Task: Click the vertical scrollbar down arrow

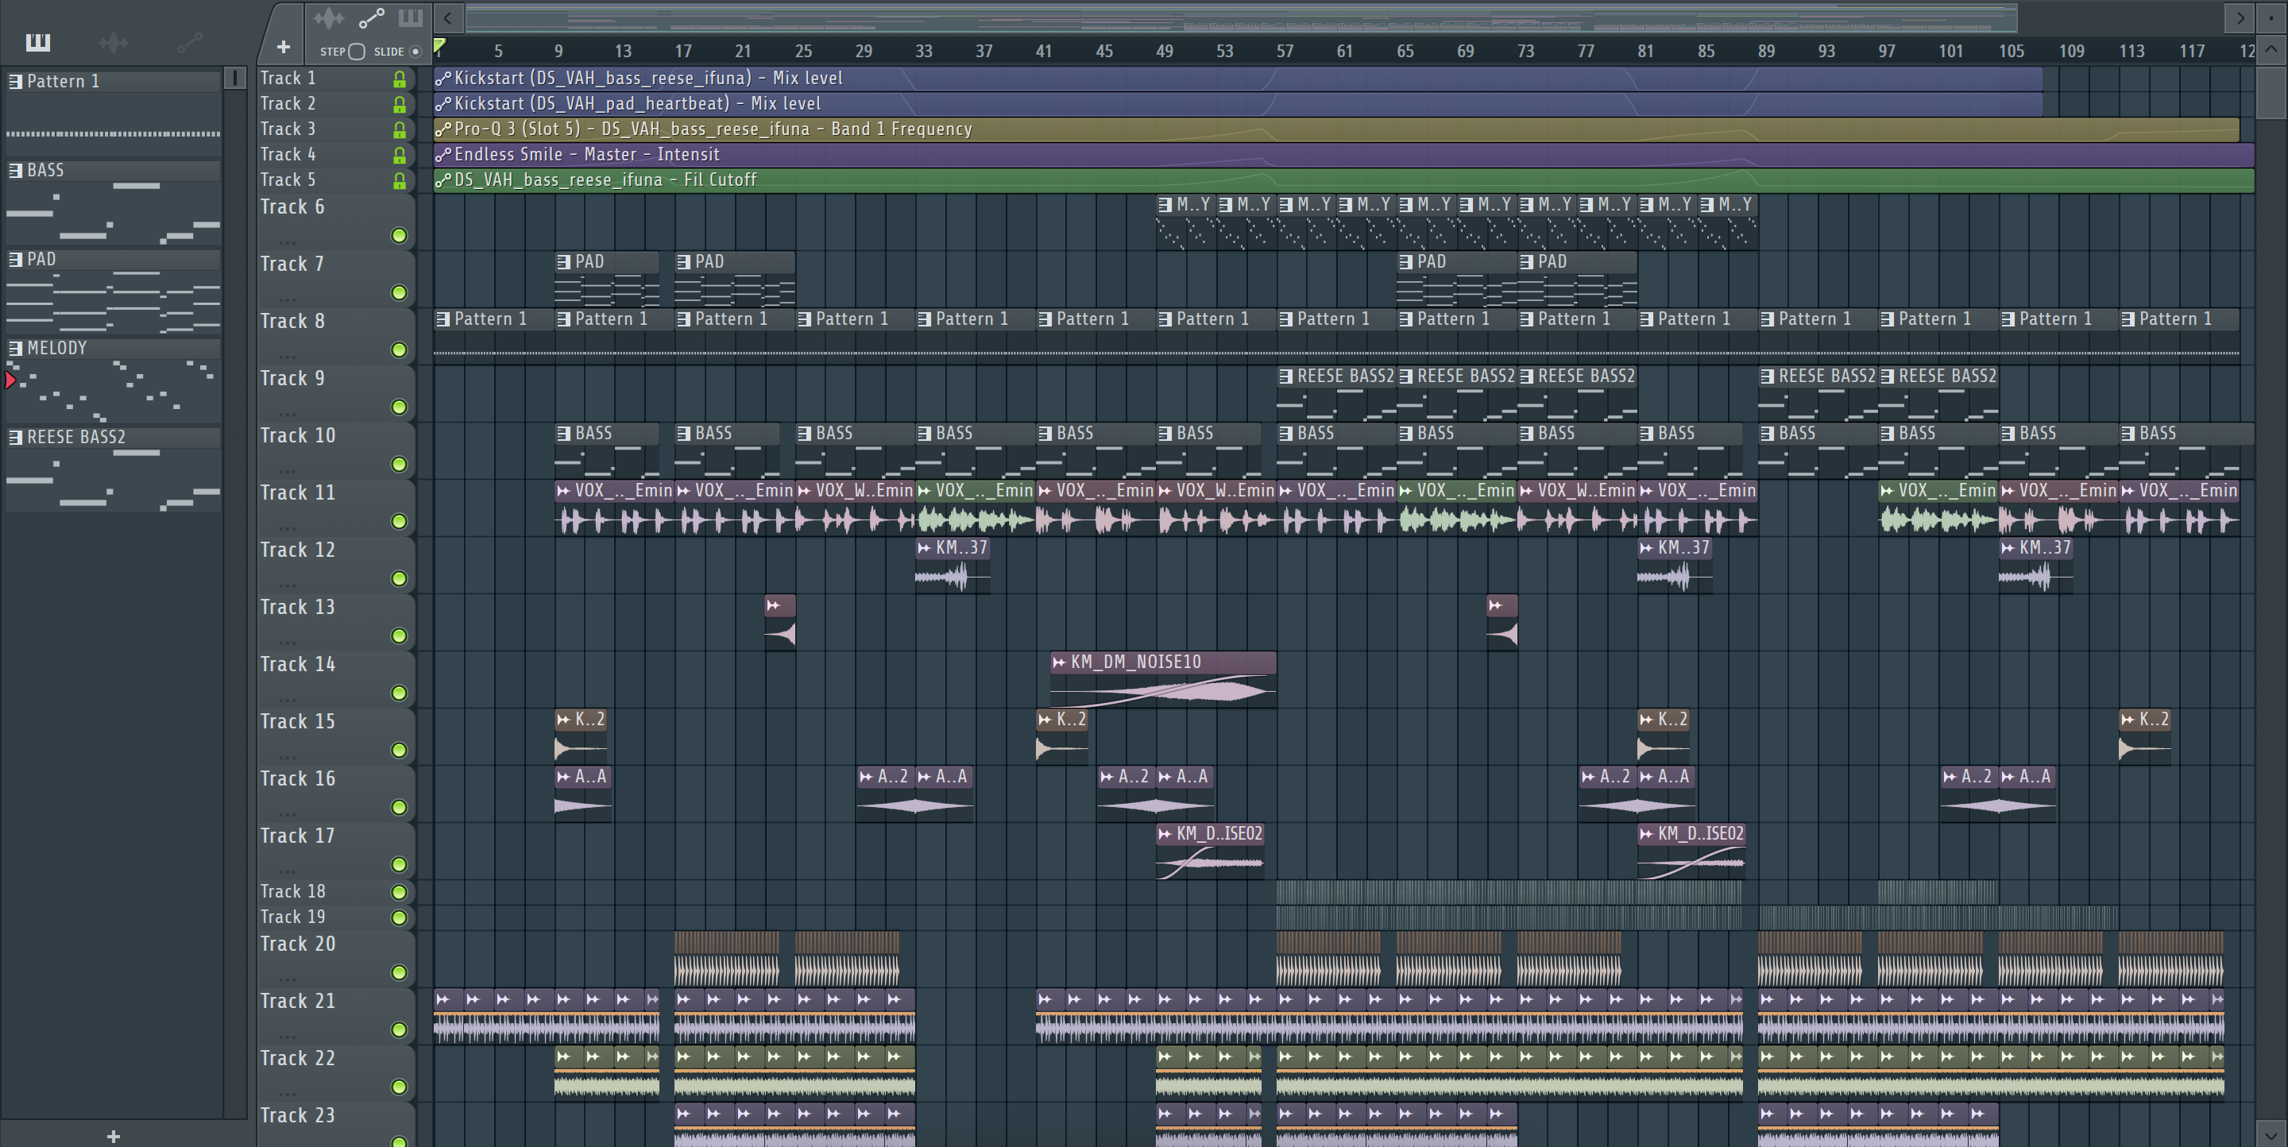Action: [x=2272, y=1134]
